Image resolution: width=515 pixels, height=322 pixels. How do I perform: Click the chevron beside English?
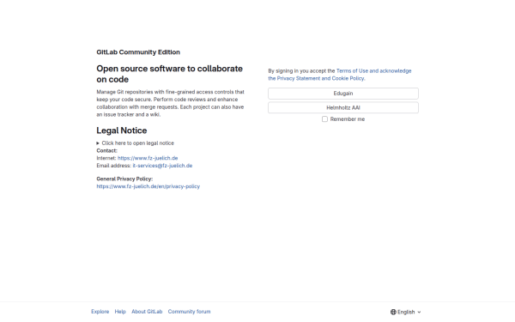coord(419,313)
